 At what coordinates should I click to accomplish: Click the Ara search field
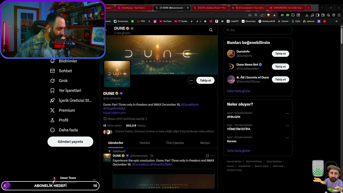point(258,30)
